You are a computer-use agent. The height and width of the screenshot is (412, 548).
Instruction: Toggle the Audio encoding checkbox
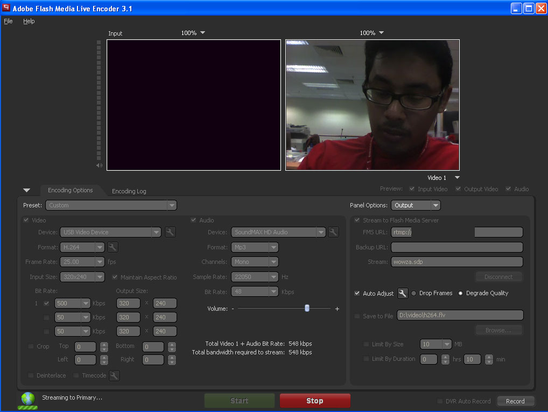pyautogui.click(x=193, y=220)
